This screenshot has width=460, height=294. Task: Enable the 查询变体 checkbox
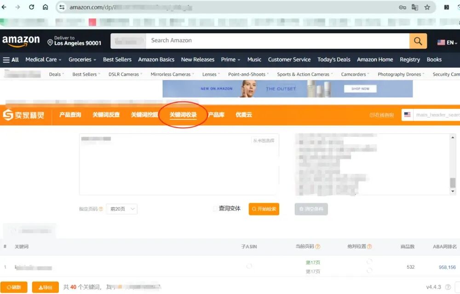[x=215, y=208]
